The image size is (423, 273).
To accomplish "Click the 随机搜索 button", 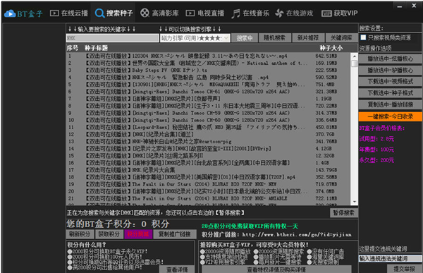I will click(x=275, y=38).
